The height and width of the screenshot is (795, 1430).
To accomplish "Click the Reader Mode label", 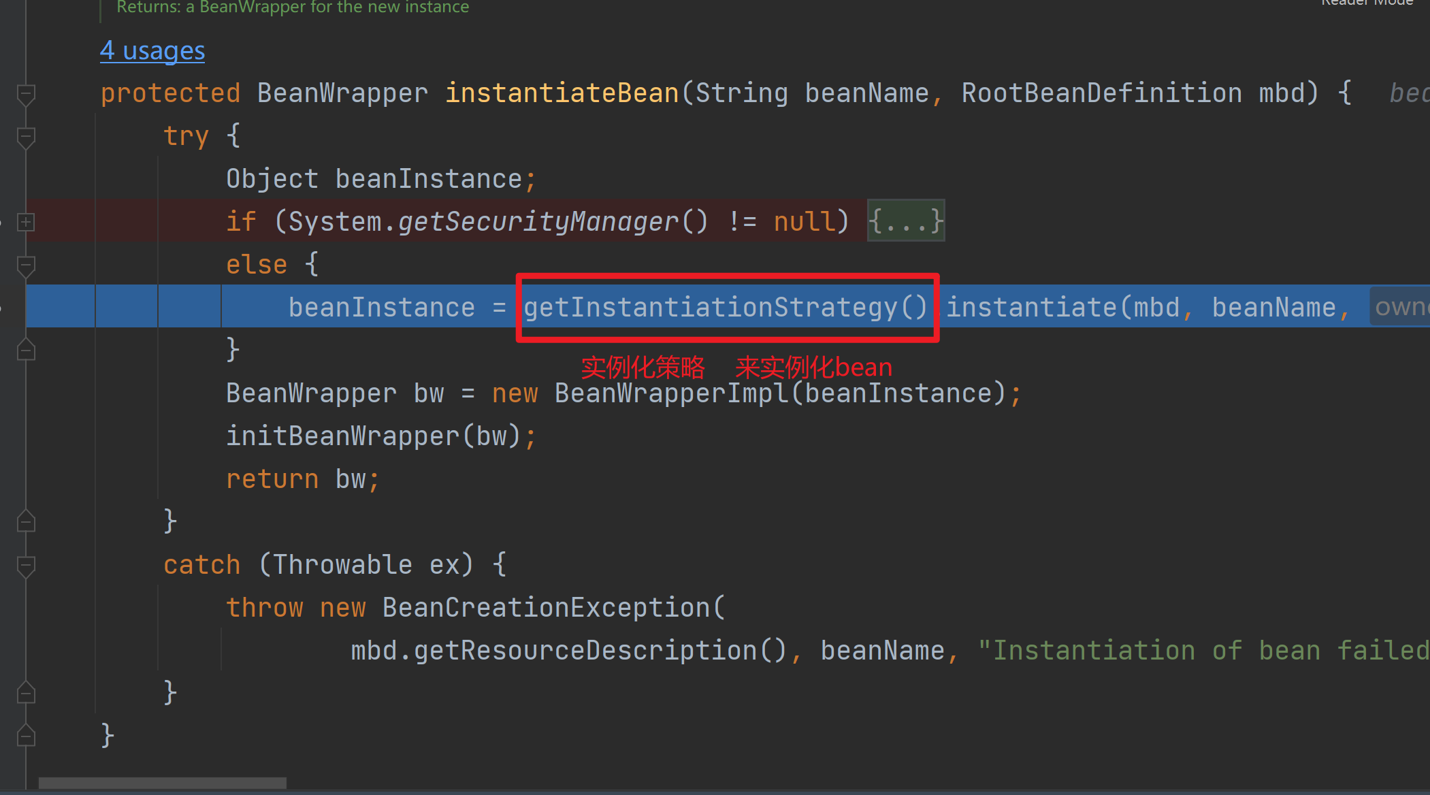I will pyautogui.click(x=1367, y=3).
